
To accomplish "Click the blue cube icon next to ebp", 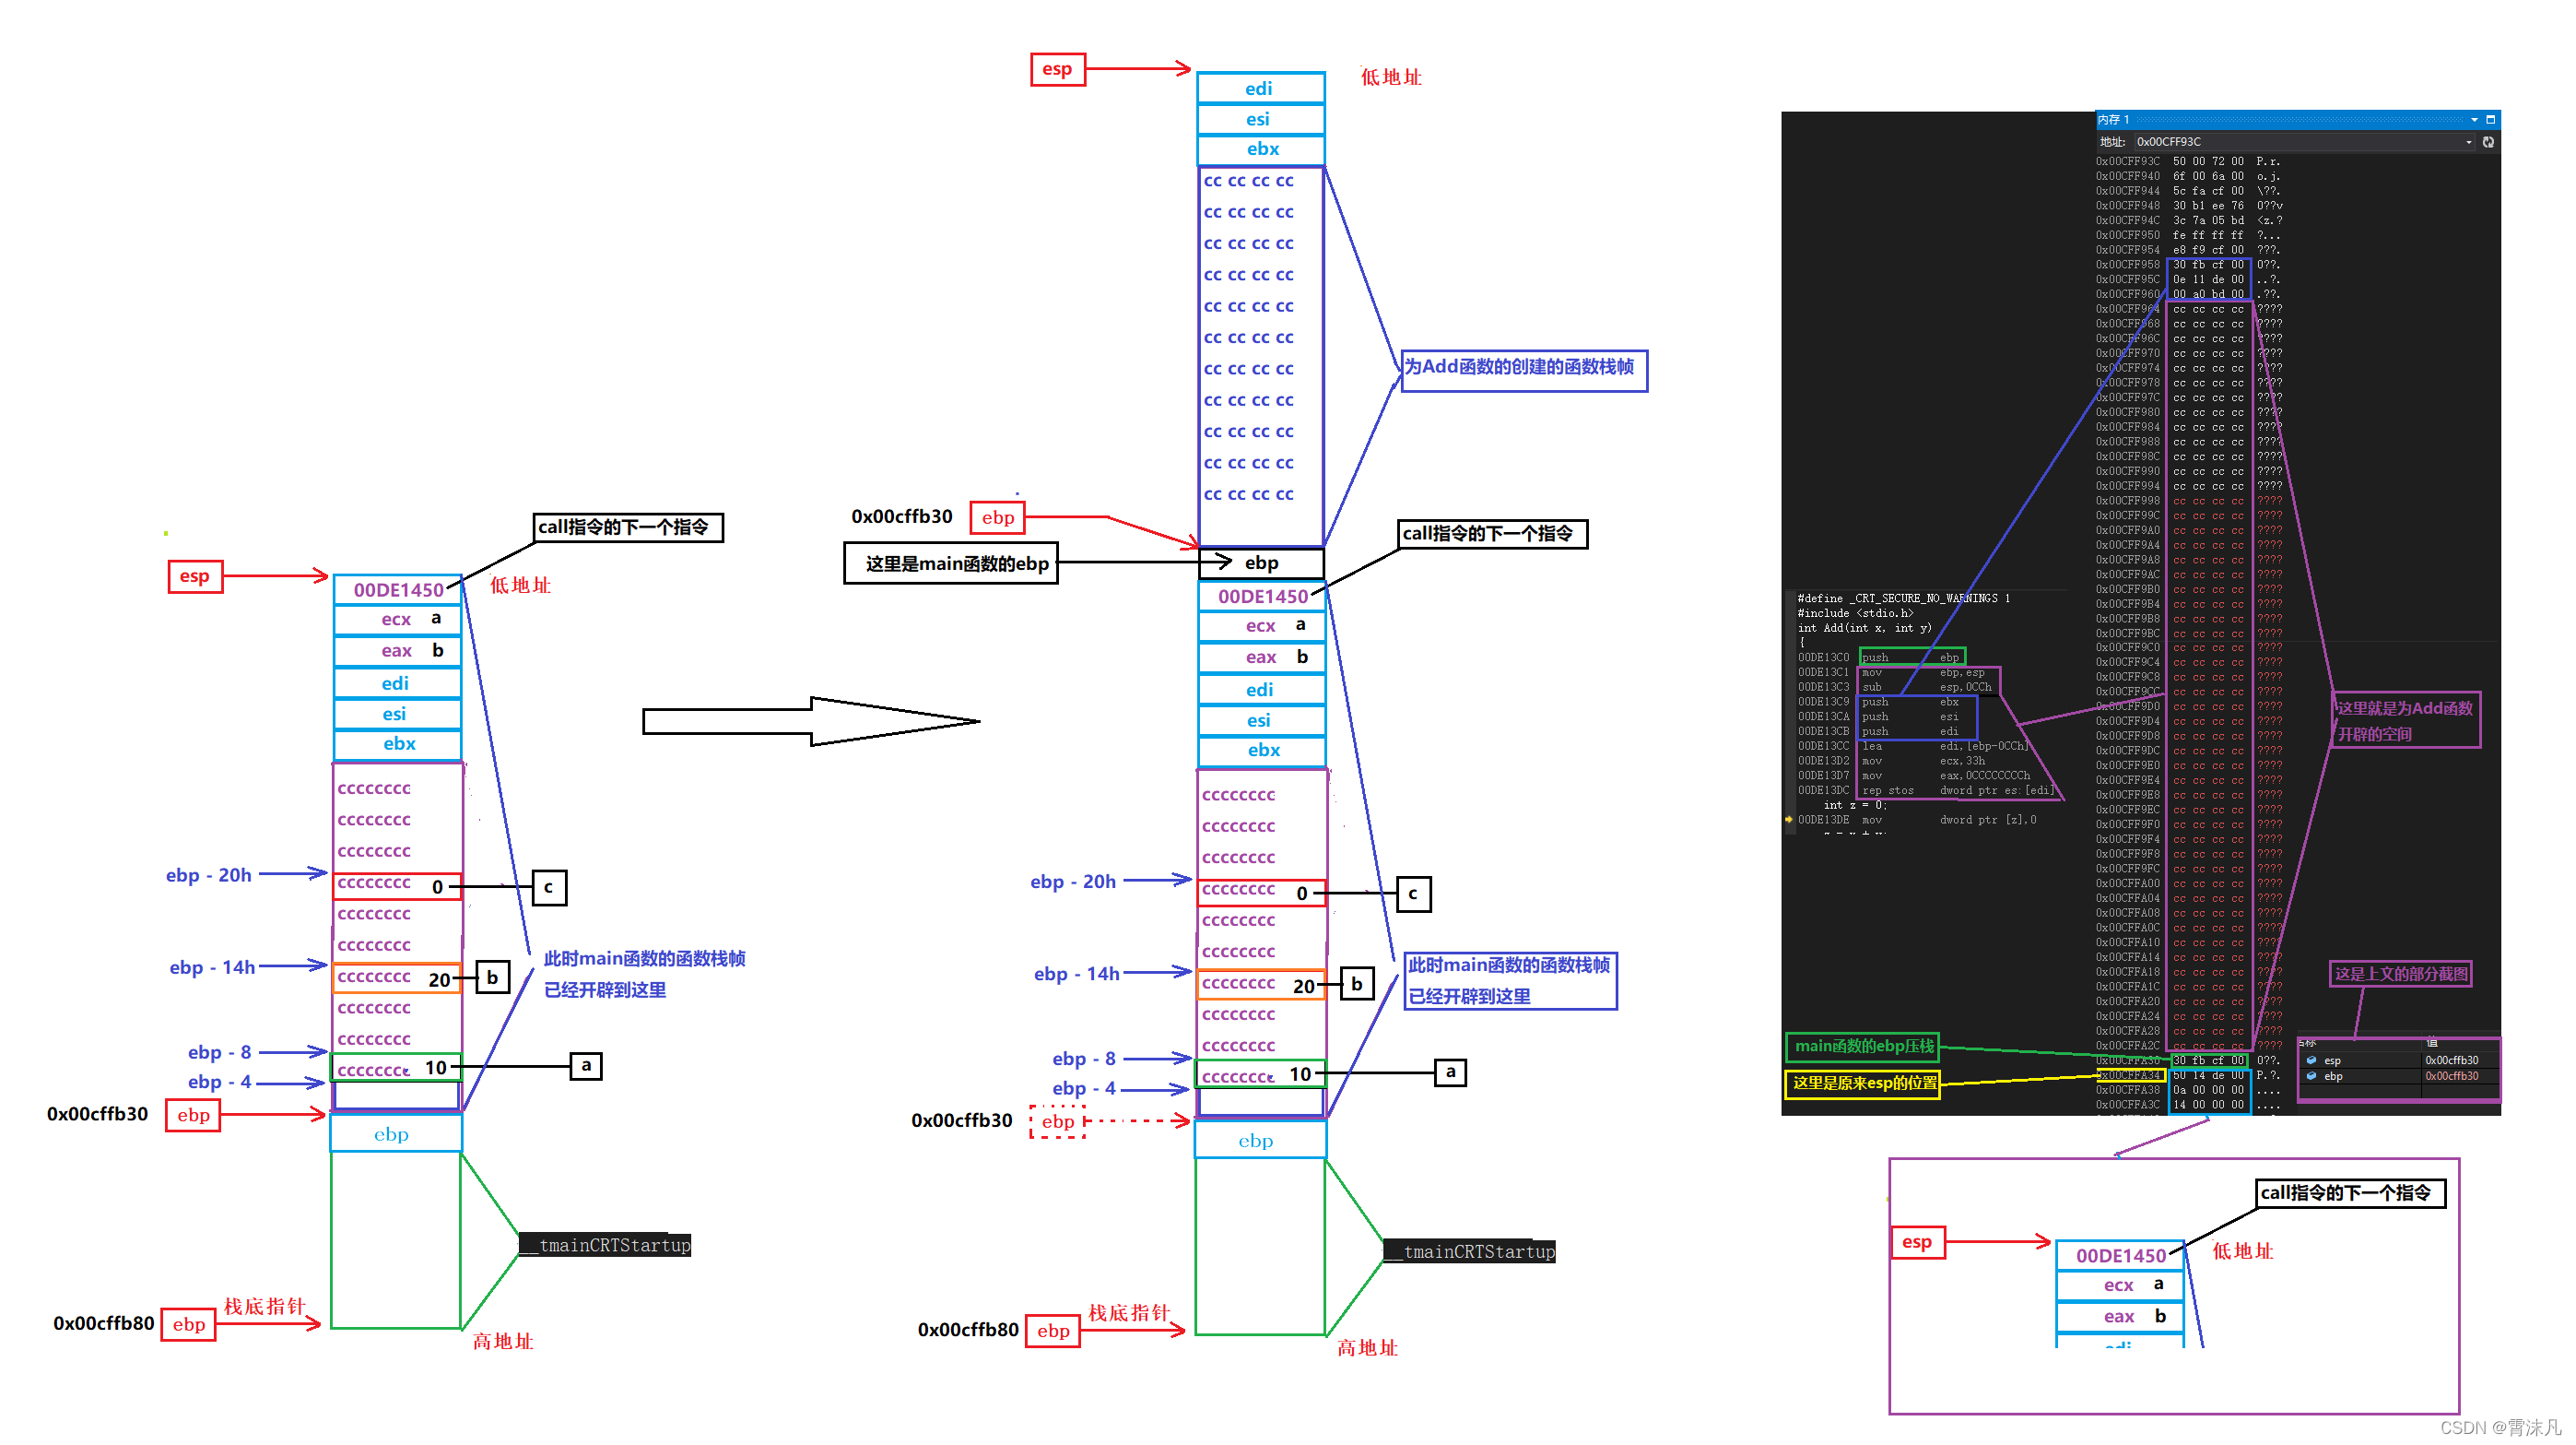I will (2311, 1076).
